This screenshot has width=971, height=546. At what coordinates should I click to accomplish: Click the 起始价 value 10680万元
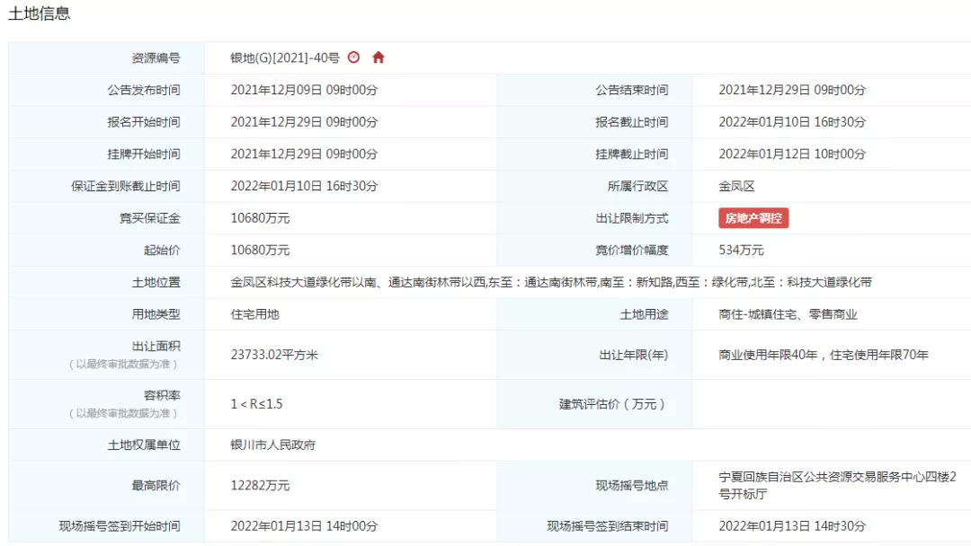point(260,250)
